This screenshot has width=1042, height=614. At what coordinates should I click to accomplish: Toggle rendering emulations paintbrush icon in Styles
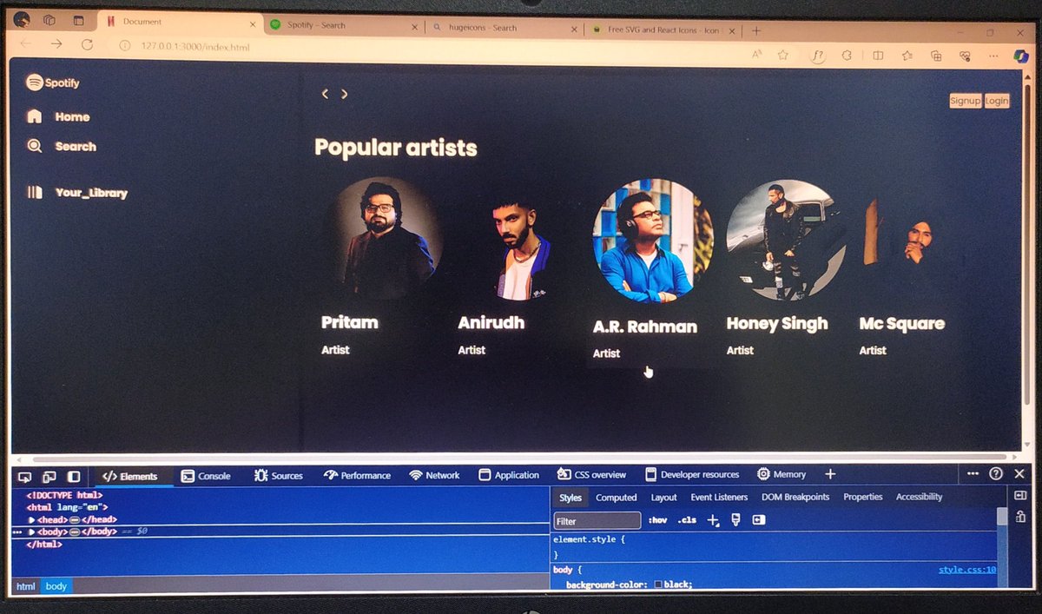coord(735,519)
